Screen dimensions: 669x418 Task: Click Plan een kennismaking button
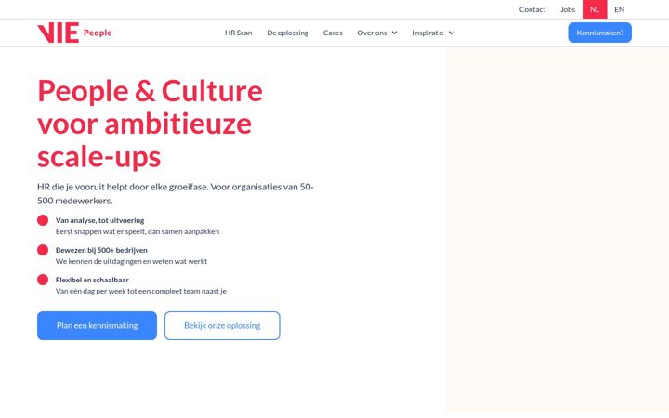click(97, 325)
